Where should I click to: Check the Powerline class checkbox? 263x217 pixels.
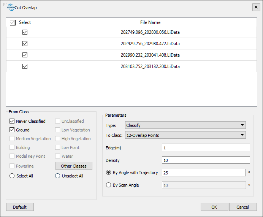point(12,166)
